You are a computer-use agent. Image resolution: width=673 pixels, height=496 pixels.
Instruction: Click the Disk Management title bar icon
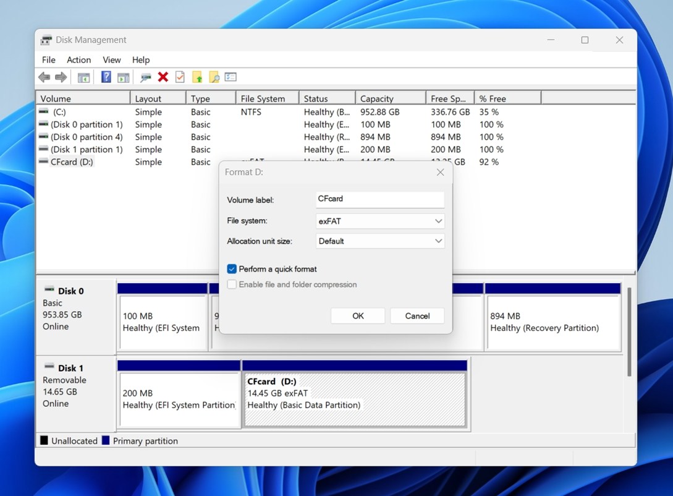[x=46, y=40]
